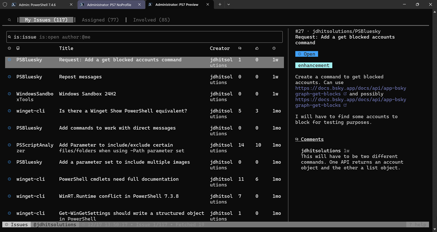Select the 'Repost messages' issue
The height and width of the screenshot is (232, 437).
point(80,76)
